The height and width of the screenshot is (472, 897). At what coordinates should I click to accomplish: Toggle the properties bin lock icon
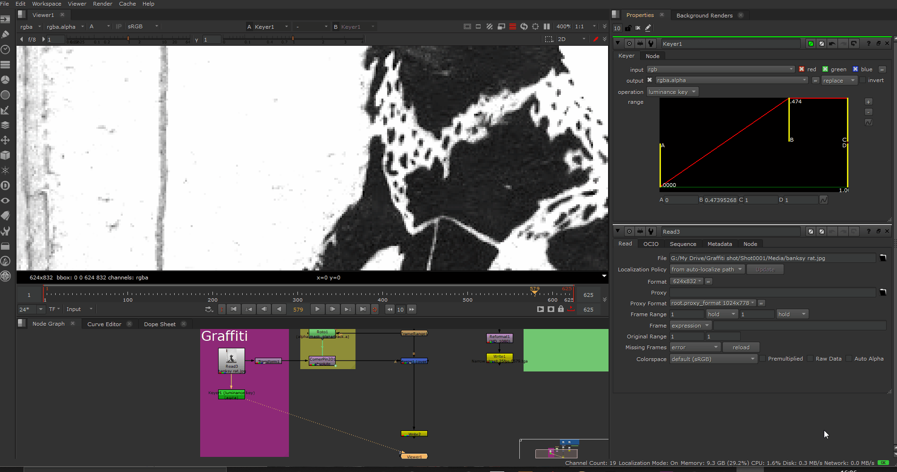click(628, 28)
